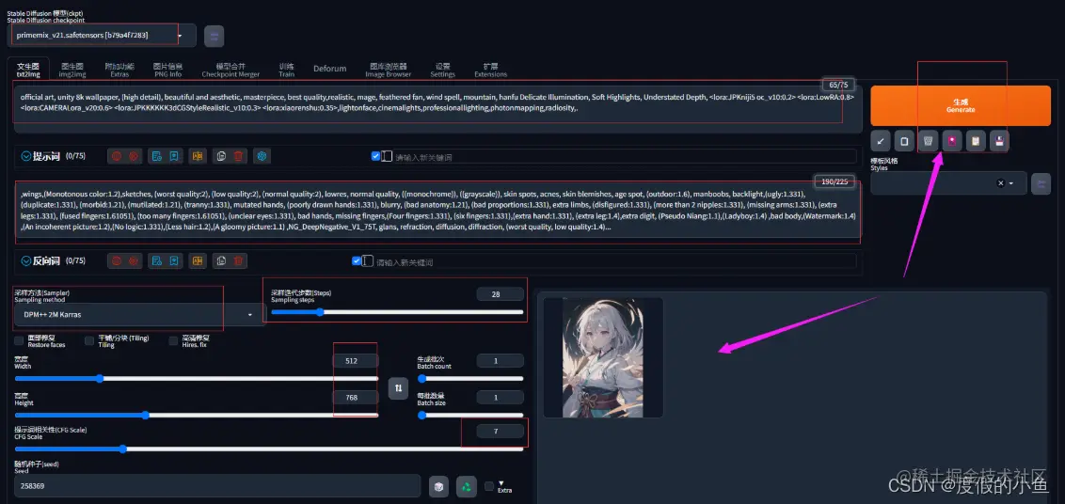This screenshot has height=504, width=1065.
Task: Open the Styles dropdown arrow
Action: click(1011, 183)
